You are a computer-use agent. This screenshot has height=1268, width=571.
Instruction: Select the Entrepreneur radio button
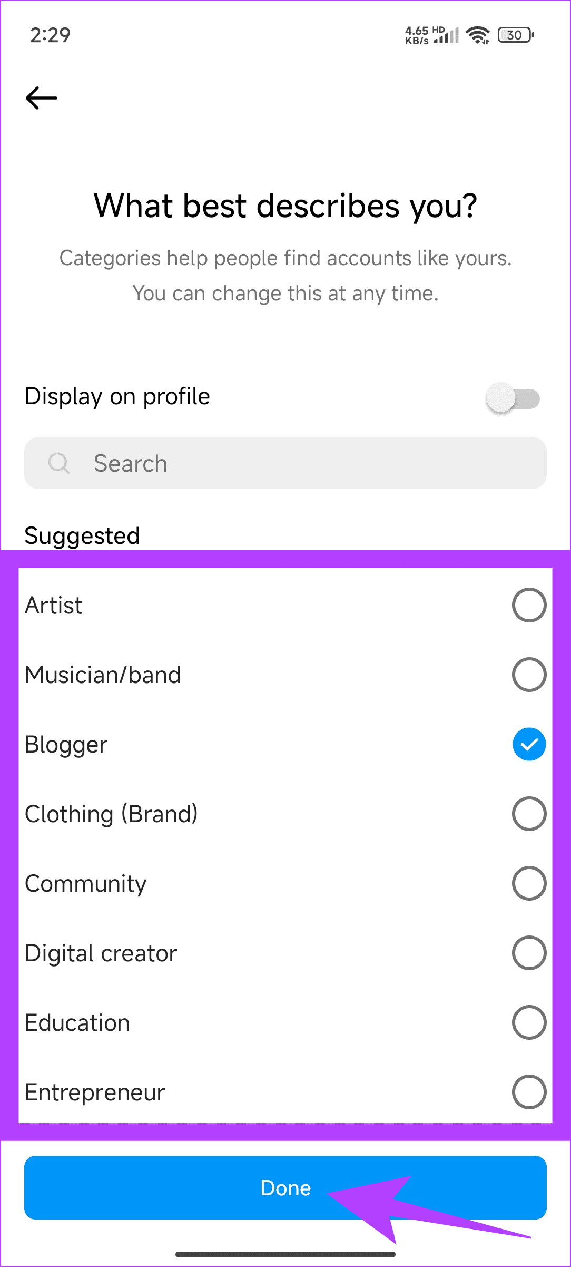coord(529,1092)
